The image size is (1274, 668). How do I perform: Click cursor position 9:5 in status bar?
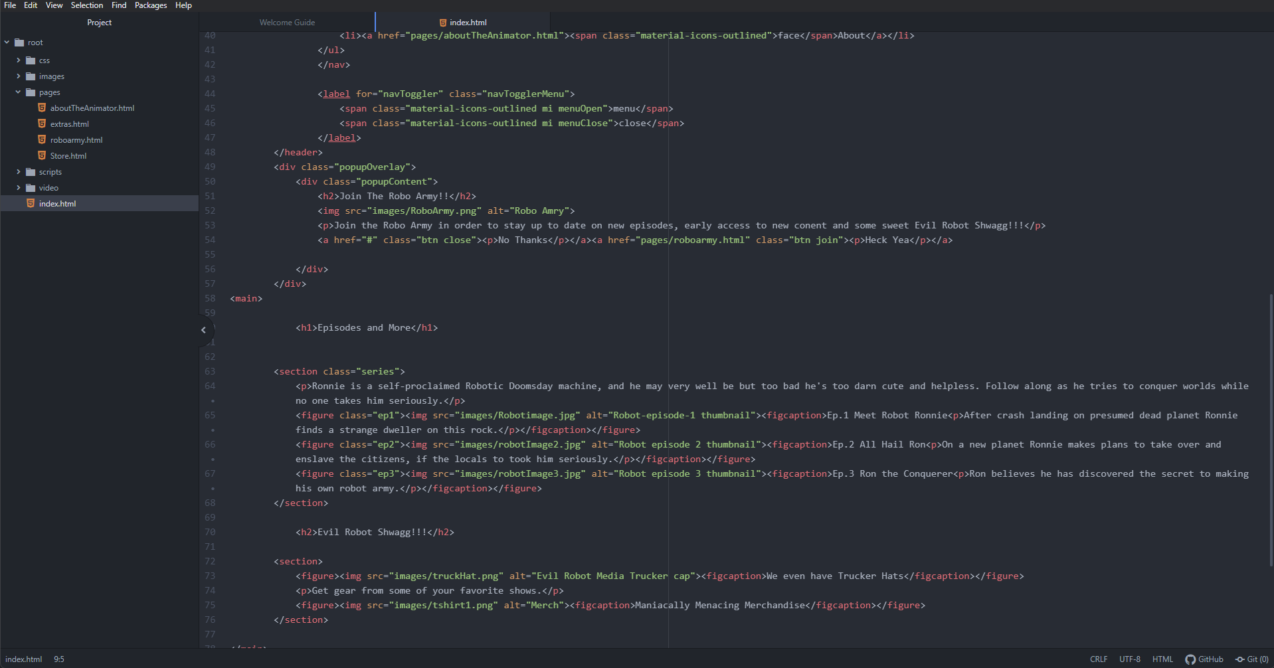[x=59, y=659]
